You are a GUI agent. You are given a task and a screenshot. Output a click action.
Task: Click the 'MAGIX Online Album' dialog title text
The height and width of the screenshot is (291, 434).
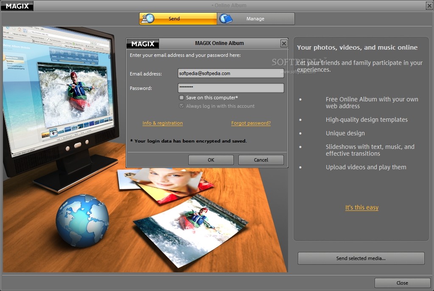point(219,43)
